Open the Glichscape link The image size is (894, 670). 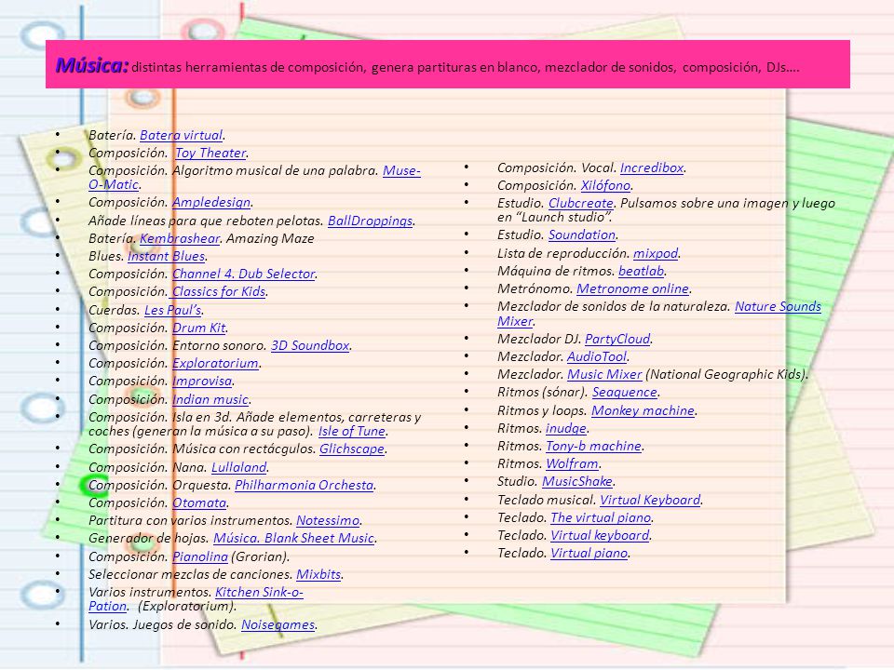point(352,449)
